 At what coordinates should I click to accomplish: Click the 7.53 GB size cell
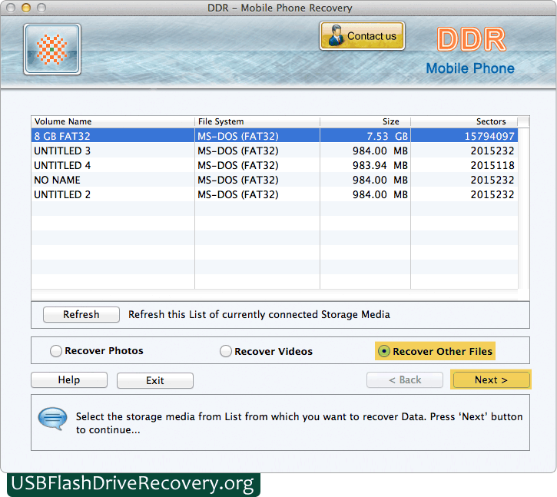365,136
